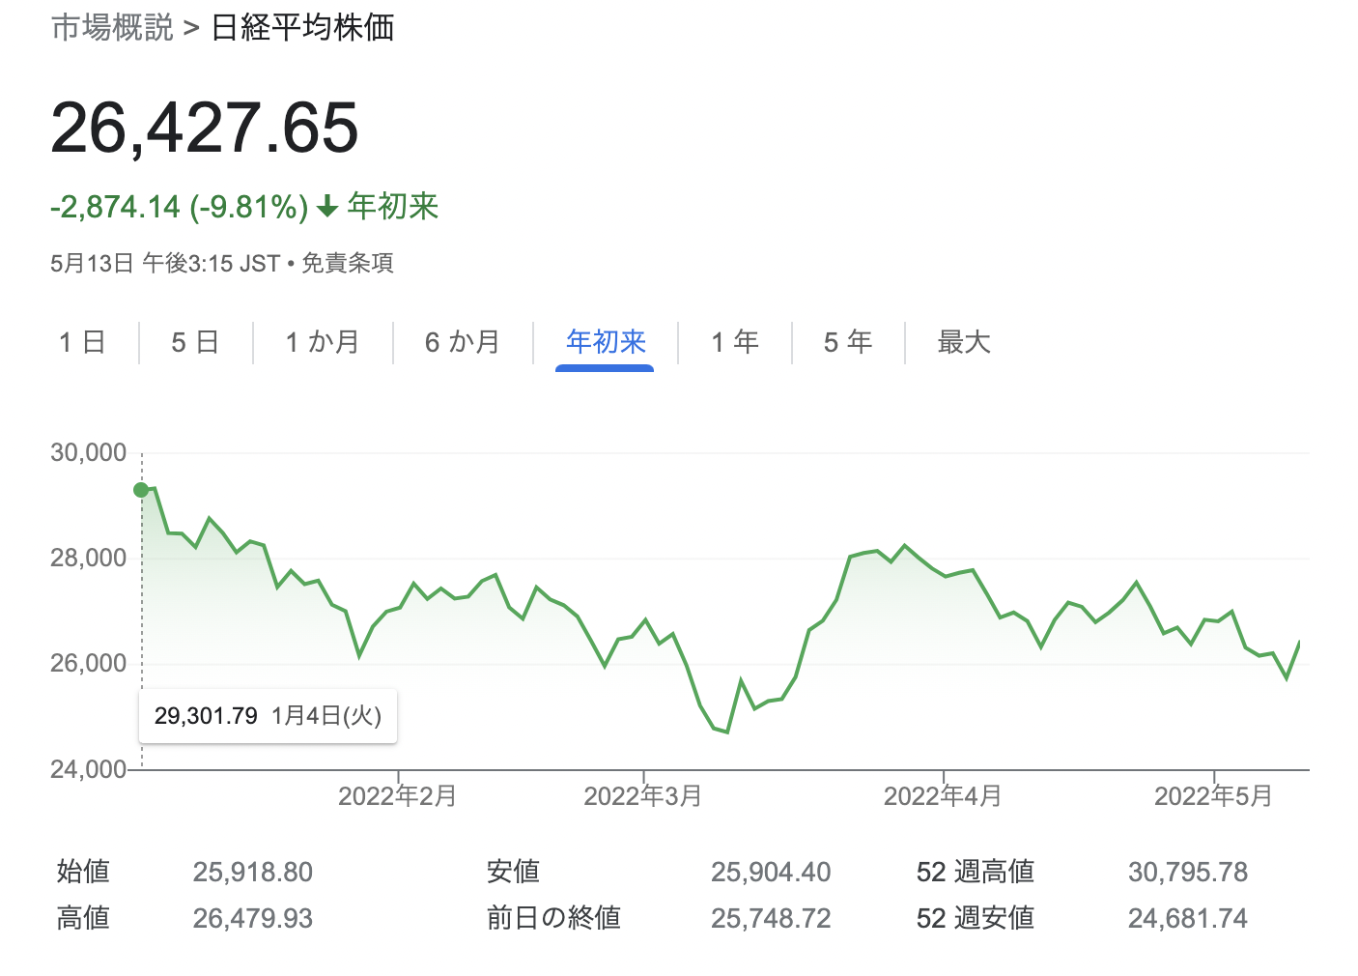The image size is (1358, 976).
Task: Show the 1 年 chart range
Action: point(735,342)
